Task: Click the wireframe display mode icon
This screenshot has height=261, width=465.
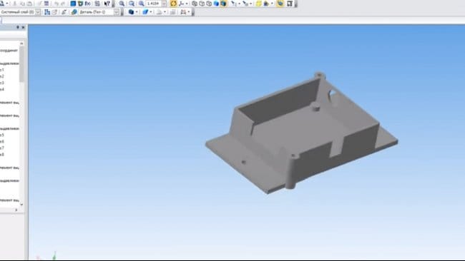Action: point(195,4)
